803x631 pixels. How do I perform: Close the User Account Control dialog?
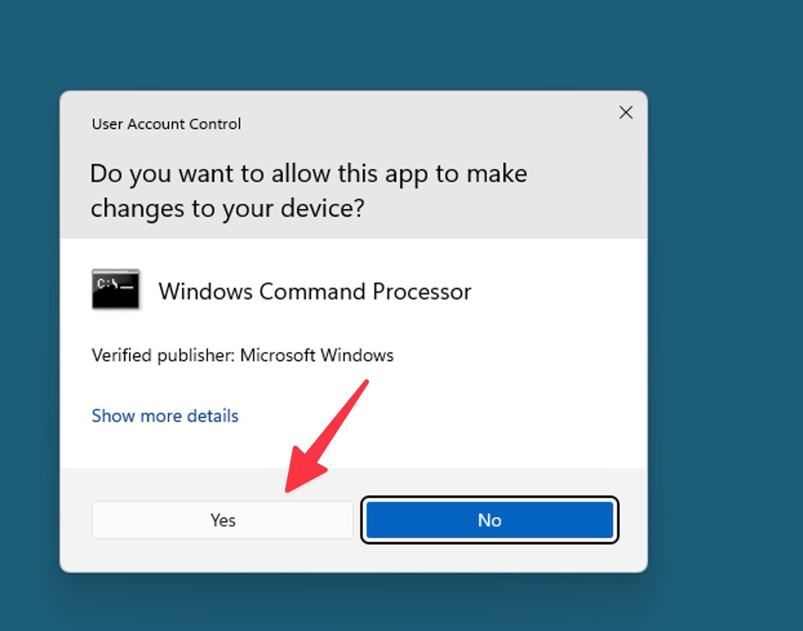pos(625,112)
